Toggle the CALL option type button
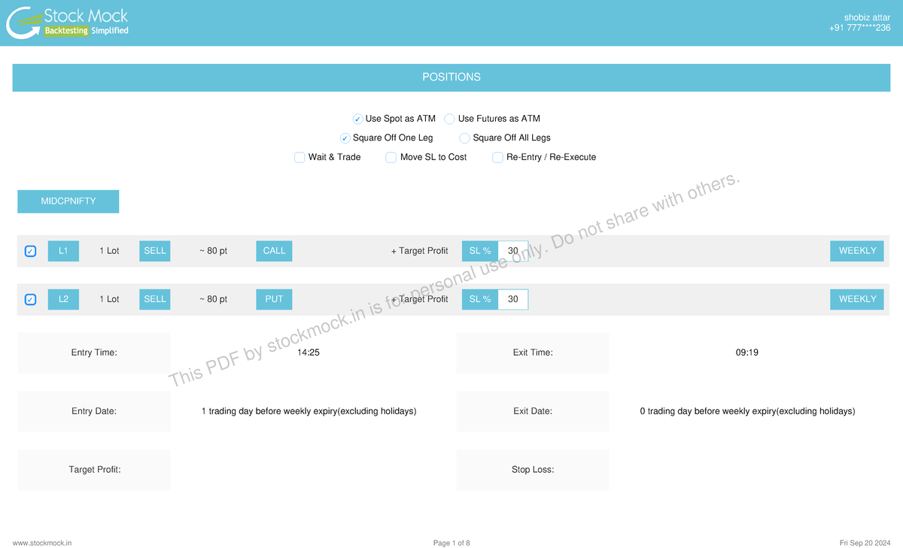903x548 pixels. [274, 251]
